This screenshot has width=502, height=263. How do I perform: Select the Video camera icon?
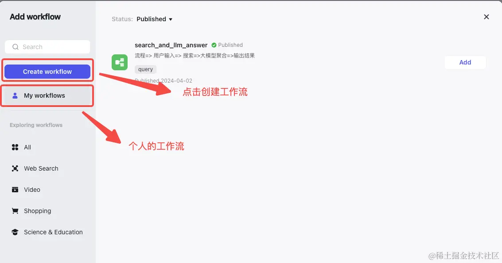15,190
